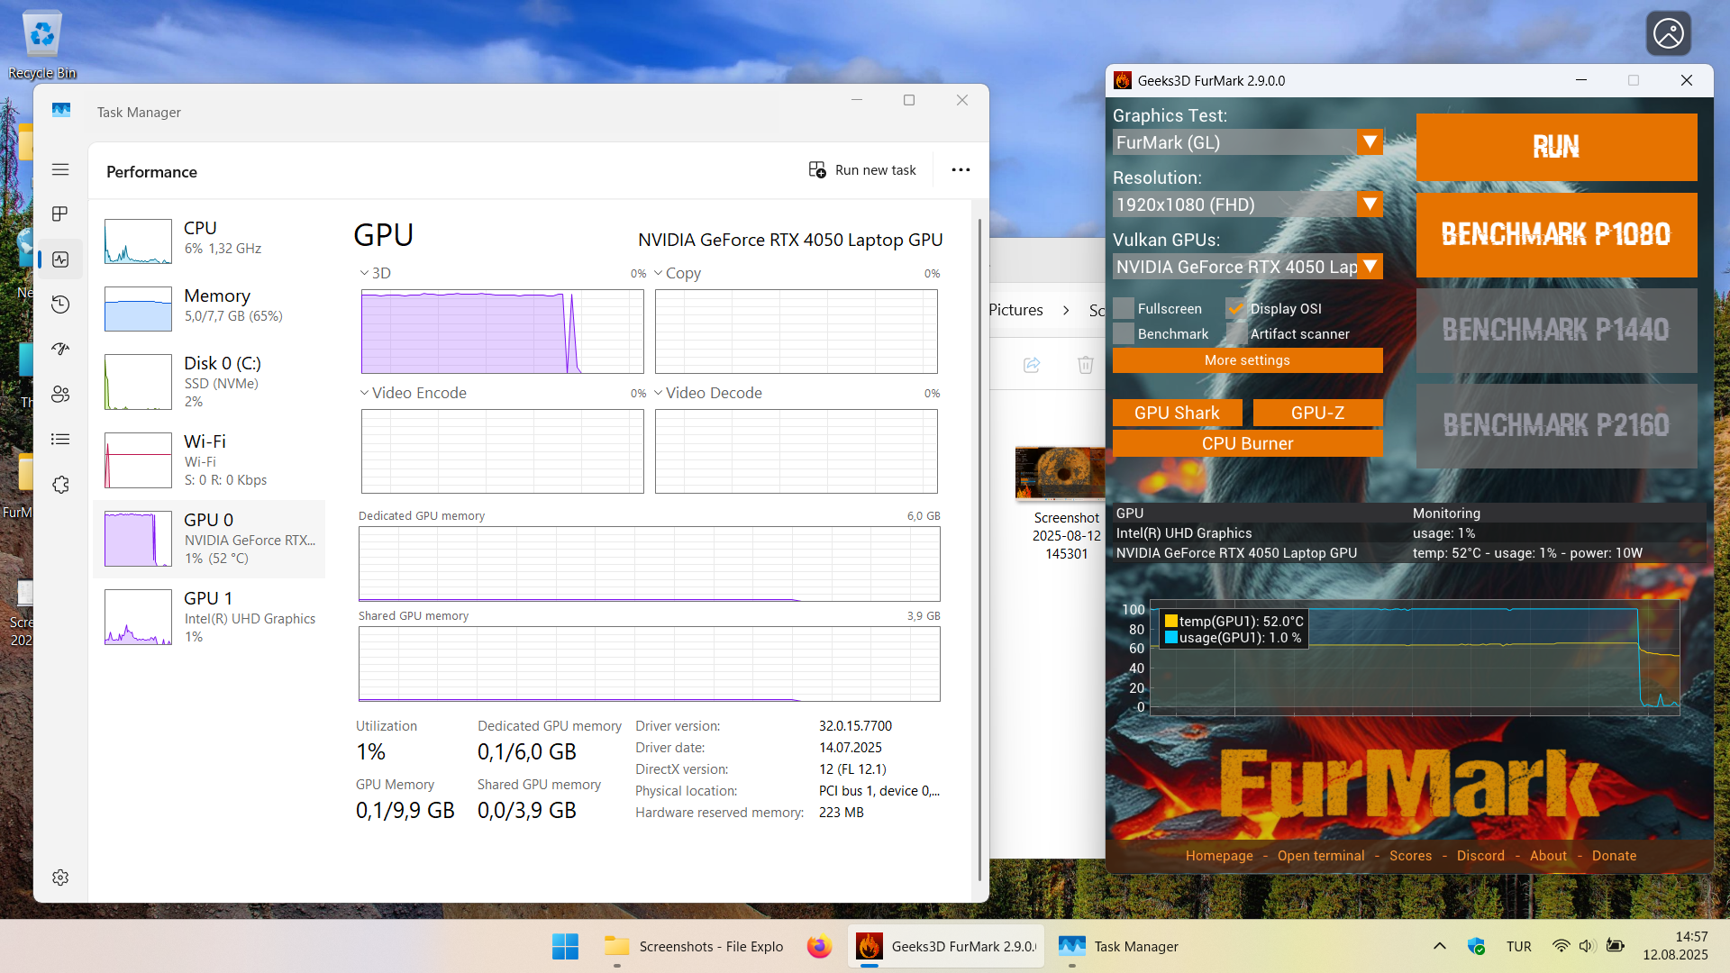
Task: Click the three-dots more options button
Action: pyautogui.click(x=961, y=170)
